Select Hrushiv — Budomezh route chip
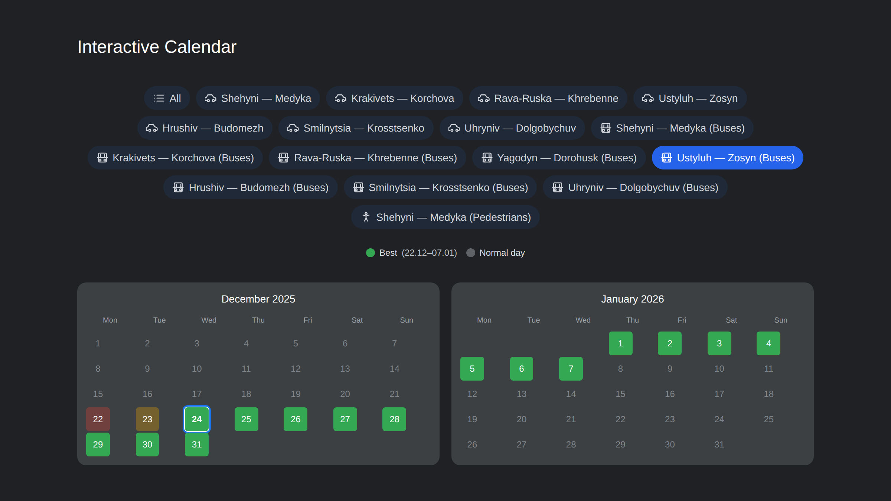 [205, 128]
